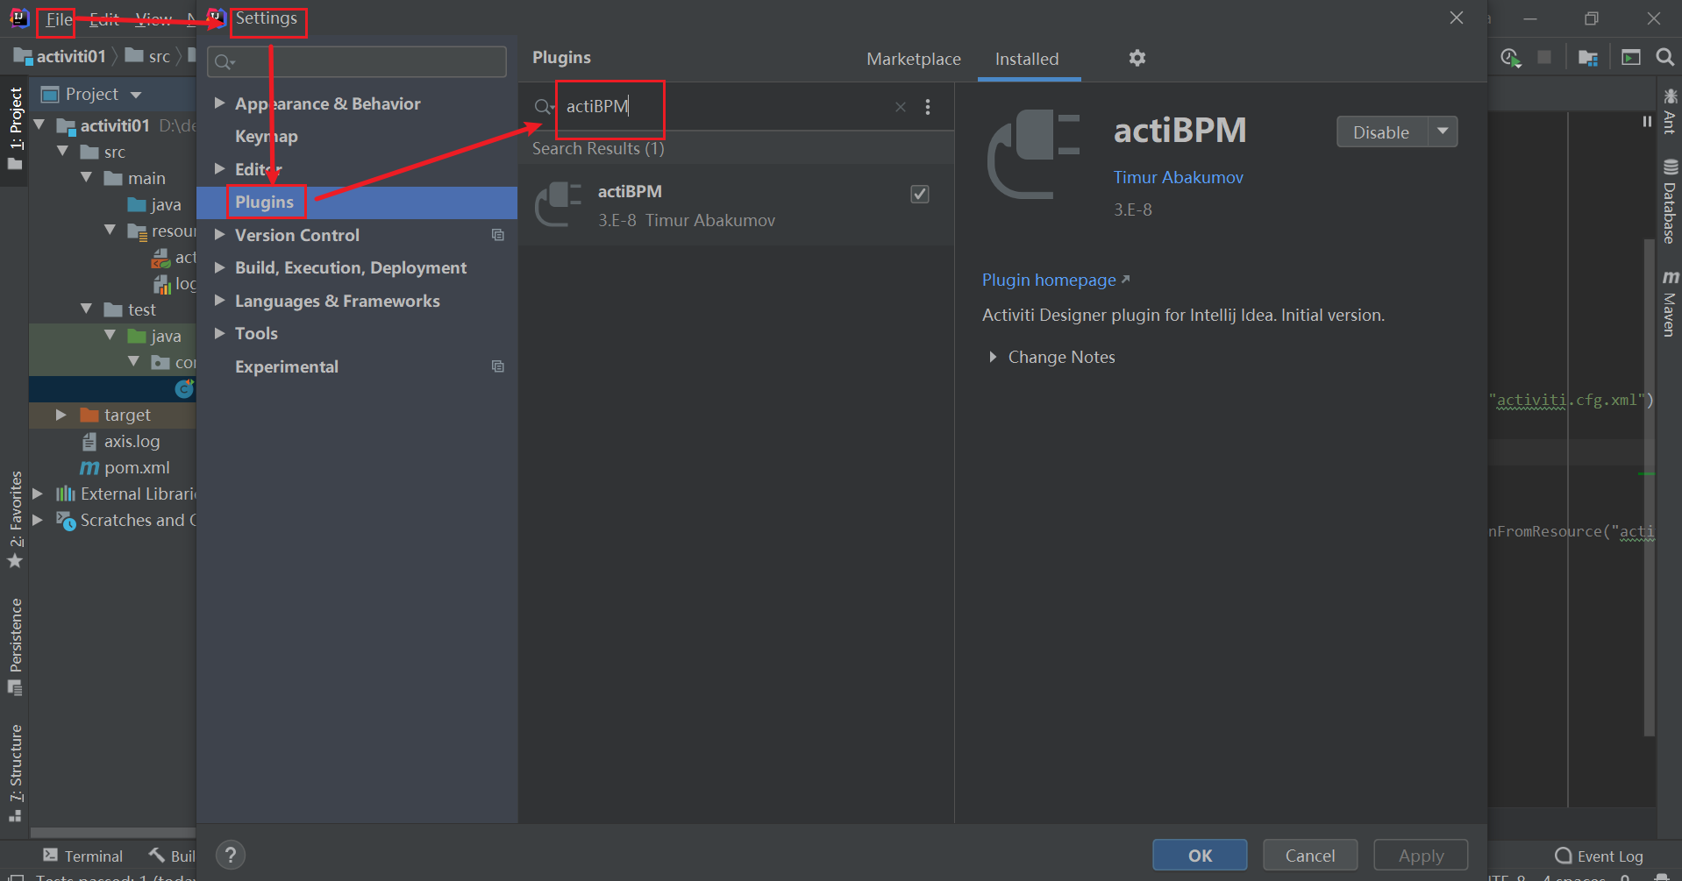1682x881 pixels.
Task: Click the Search Everywhere magnifier icon
Action: point(1664,58)
